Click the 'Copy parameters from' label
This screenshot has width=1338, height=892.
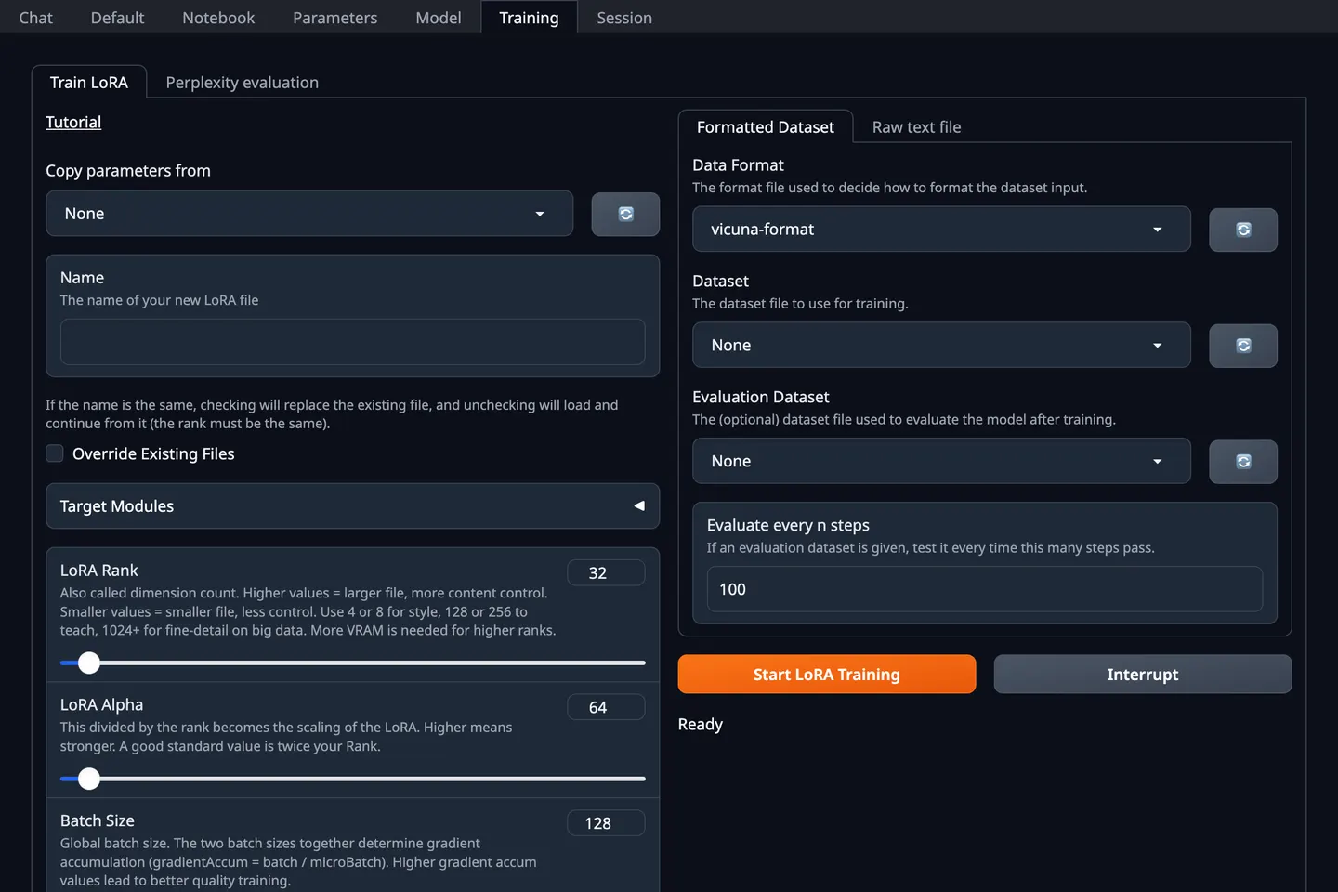pyautogui.click(x=128, y=171)
